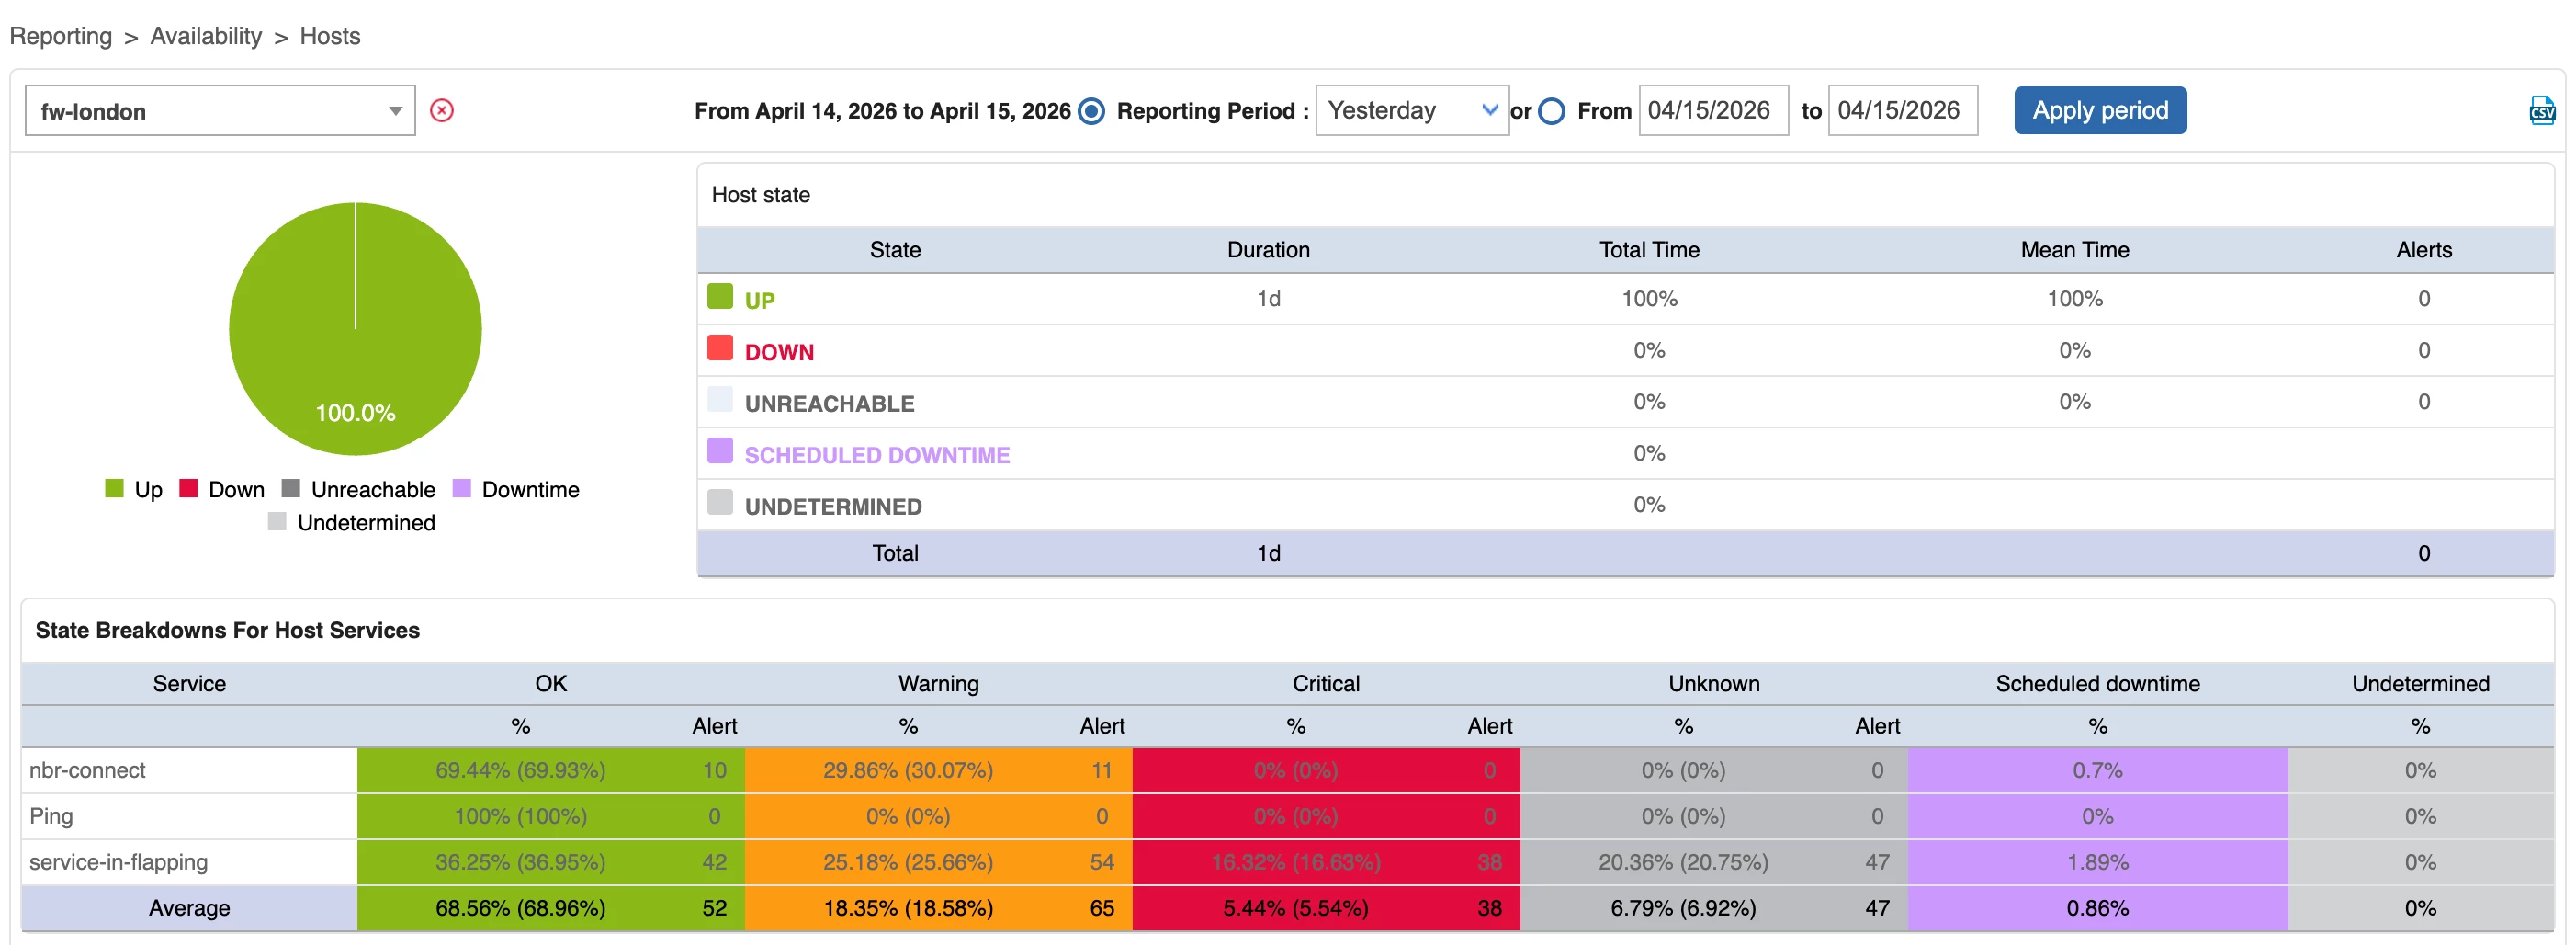
Task: Open the nbr-connect service link
Action: [x=87, y=769]
